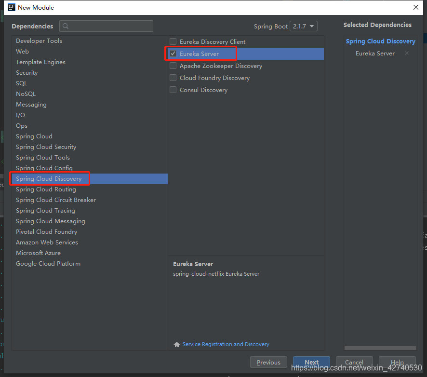Click the IntelliJ IDEA logo in title bar

pos(12,7)
